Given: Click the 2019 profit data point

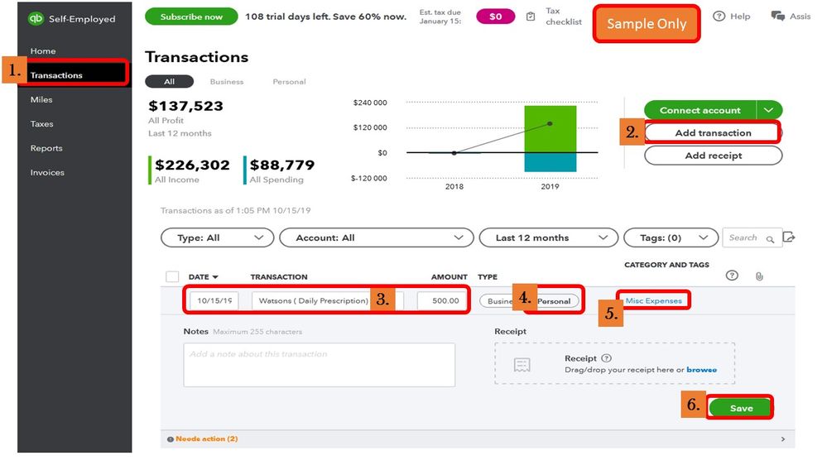Looking at the screenshot, I should click(x=551, y=123).
